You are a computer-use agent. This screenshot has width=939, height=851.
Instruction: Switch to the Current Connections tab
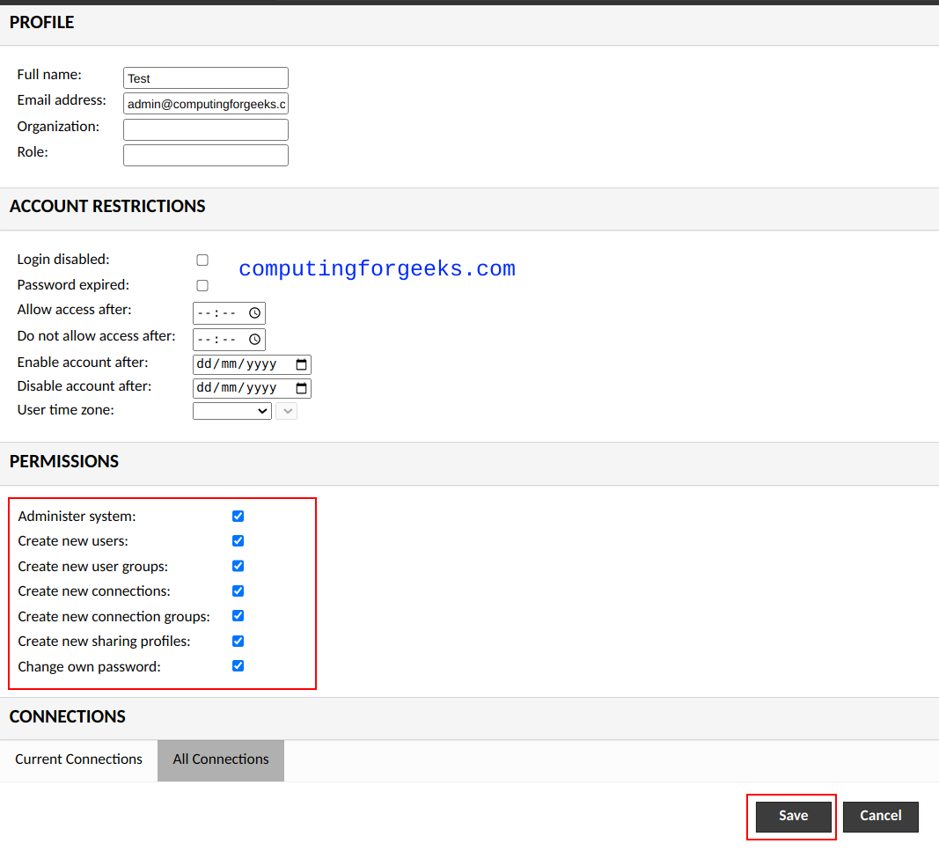pos(78,759)
